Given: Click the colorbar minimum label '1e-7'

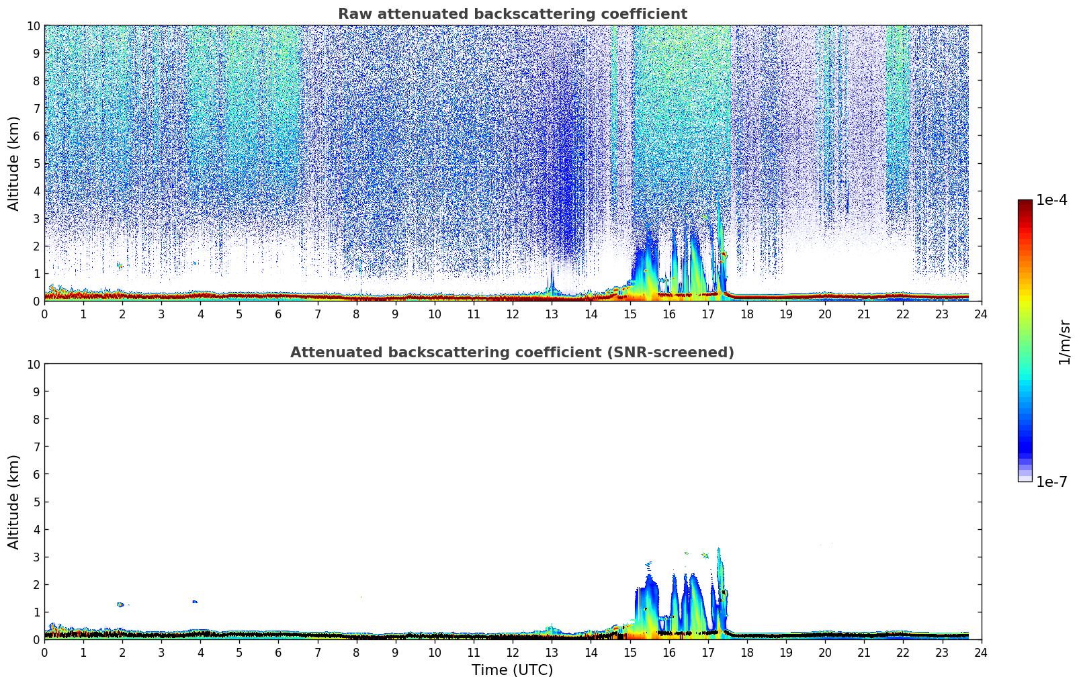Looking at the screenshot, I should click(1051, 482).
